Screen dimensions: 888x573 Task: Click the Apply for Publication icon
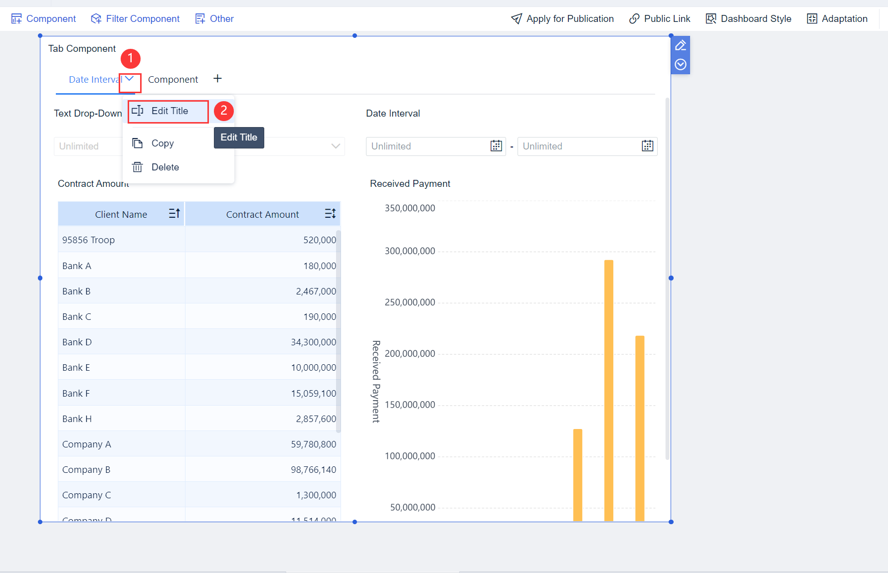pos(517,18)
